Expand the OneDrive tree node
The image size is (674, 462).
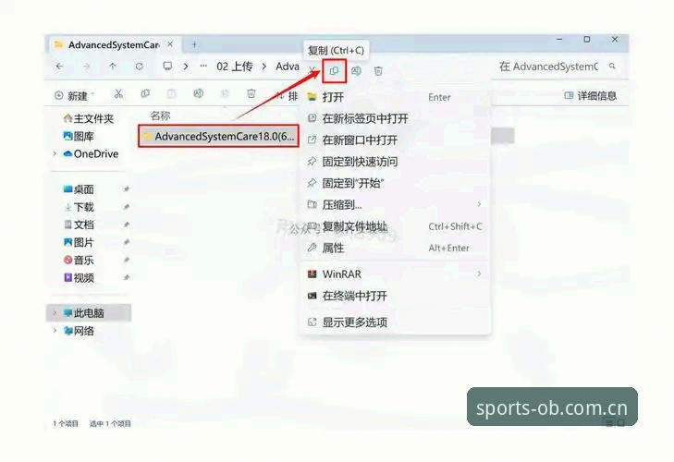pyautogui.click(x=55, y=154)
